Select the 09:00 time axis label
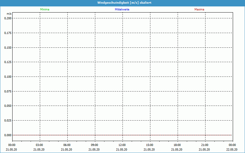The width and height of the screenshot is (245, 153). (x=94, y=145)
